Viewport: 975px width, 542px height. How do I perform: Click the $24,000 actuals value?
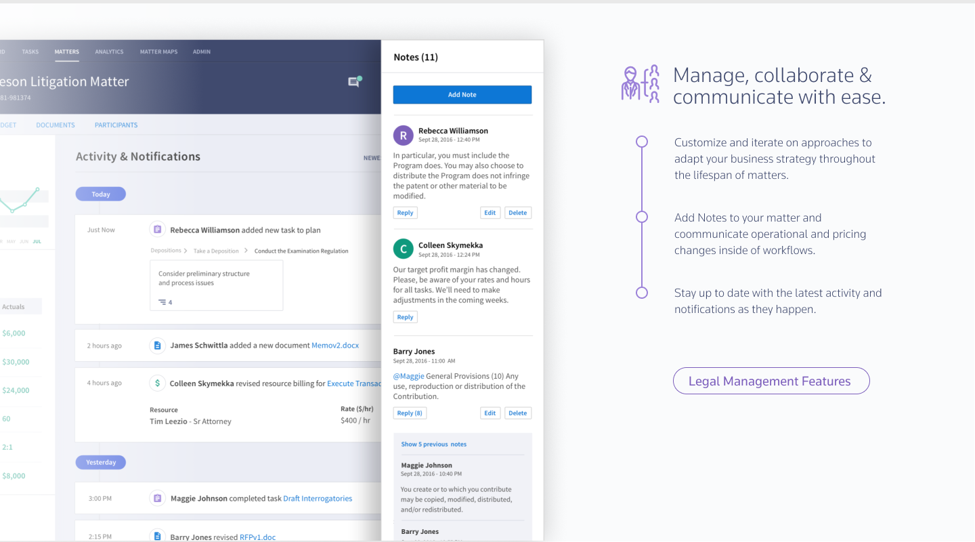click(16, 390)
